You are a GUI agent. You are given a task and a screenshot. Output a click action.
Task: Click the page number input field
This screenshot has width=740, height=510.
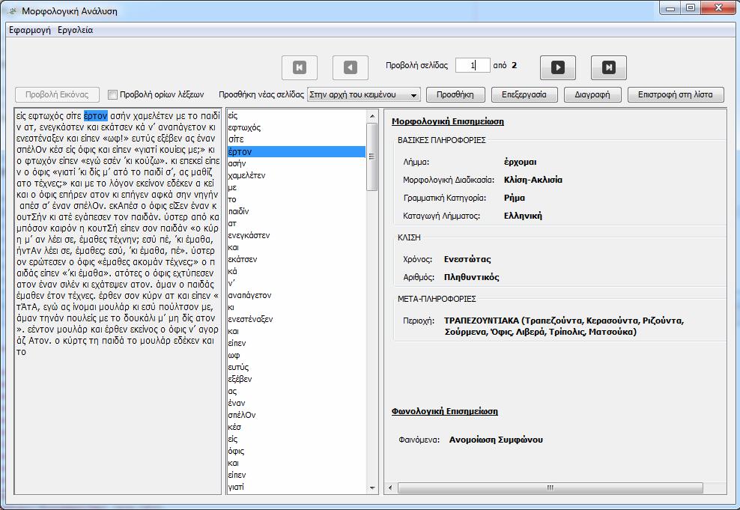pos(473,66)
